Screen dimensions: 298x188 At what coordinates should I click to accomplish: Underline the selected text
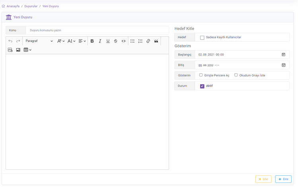(x=108, y=41)
